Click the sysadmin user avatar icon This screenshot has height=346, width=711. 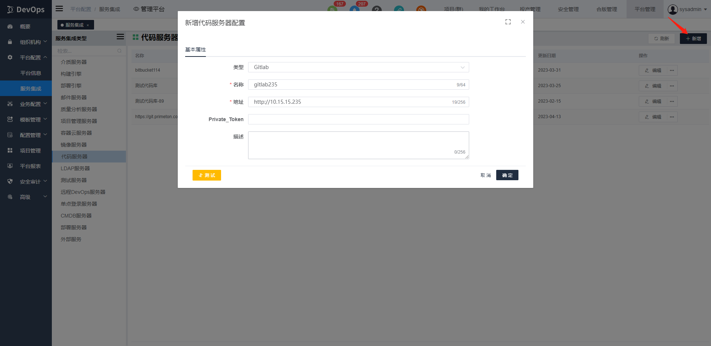(673, 9)
